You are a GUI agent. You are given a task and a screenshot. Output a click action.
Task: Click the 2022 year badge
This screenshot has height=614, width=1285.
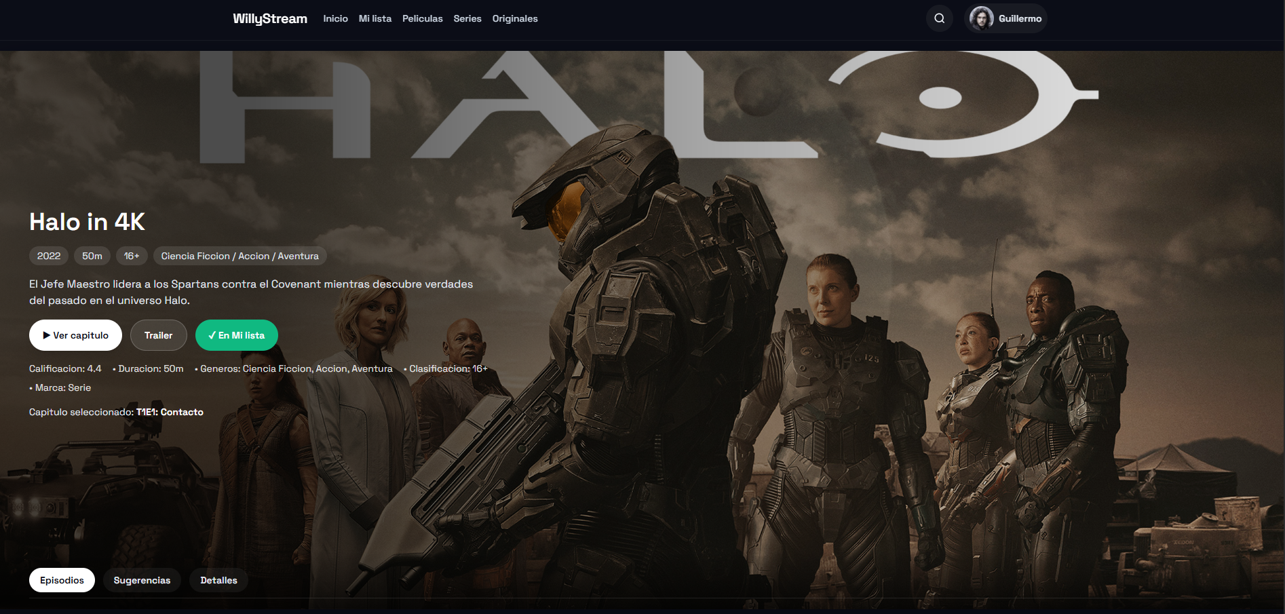pyautogui.click(x=48, y=256)
